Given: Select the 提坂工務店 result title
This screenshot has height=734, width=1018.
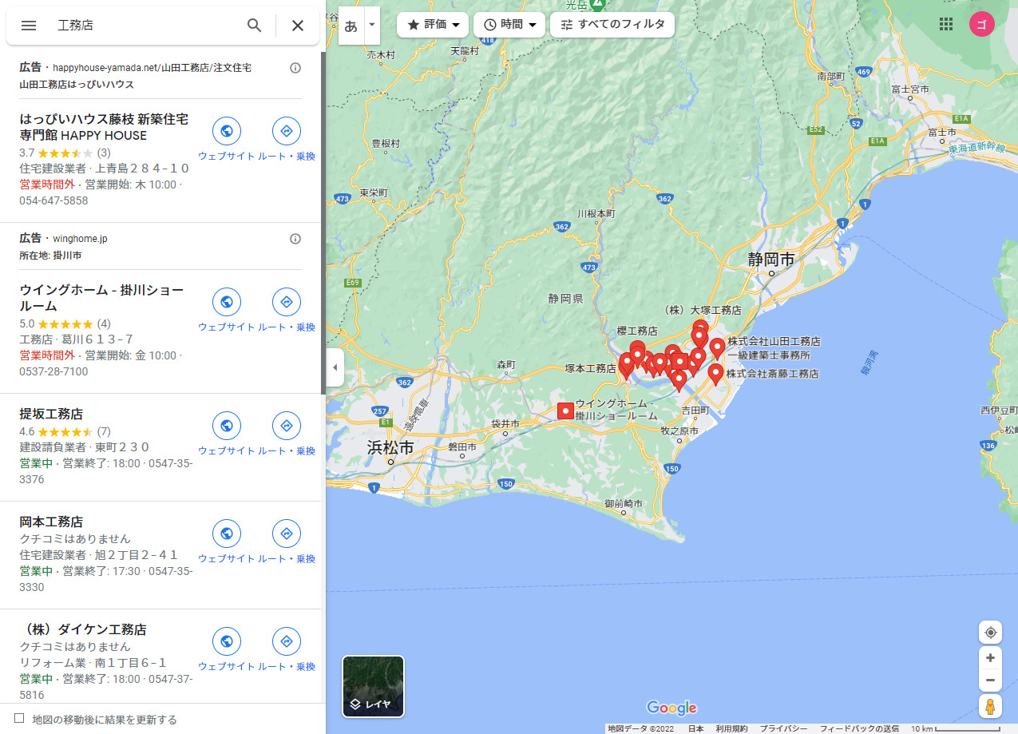Looking at the screenshot, I should tap(51, 414).
